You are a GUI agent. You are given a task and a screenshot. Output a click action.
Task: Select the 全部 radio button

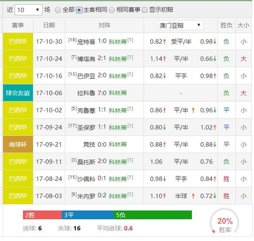pos(58,10)
